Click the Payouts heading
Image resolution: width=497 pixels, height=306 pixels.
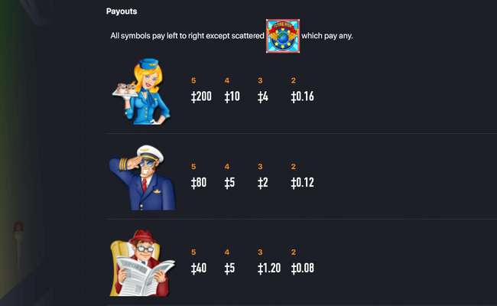[x=122, y=12]
